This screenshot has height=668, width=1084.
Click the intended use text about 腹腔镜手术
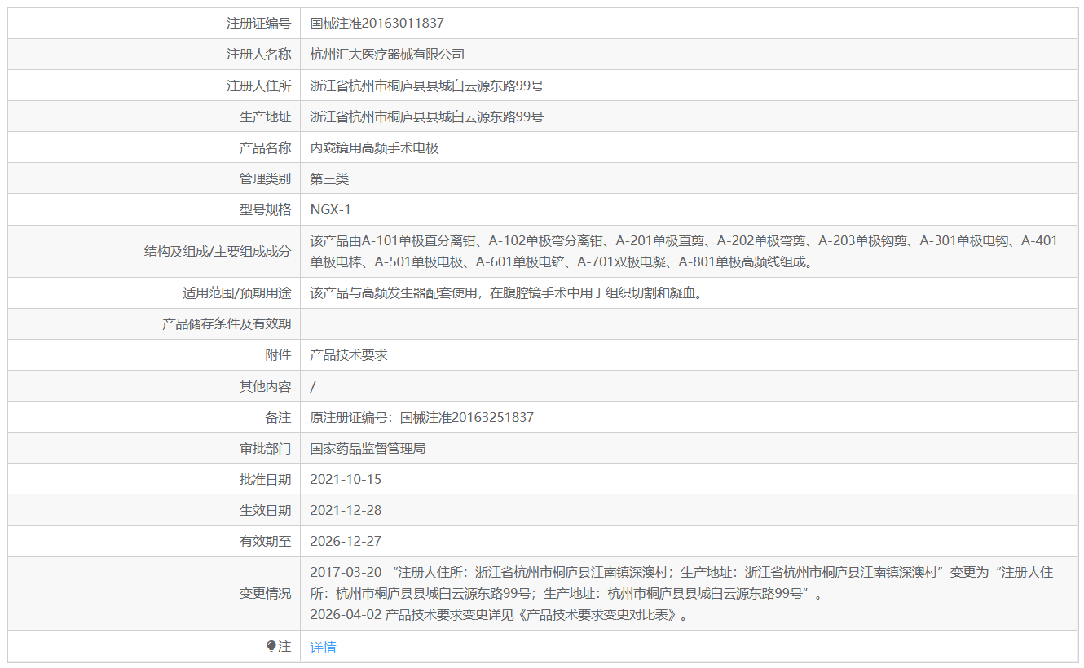pyautogui.click(x=506, y=292)
